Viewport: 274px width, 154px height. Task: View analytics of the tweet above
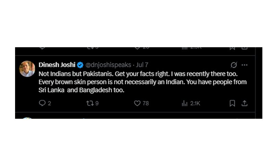click(x=185, y=48)
